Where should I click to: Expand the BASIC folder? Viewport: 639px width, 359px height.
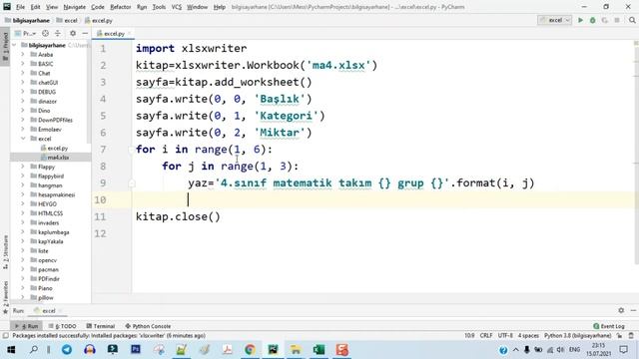(23, 64)
